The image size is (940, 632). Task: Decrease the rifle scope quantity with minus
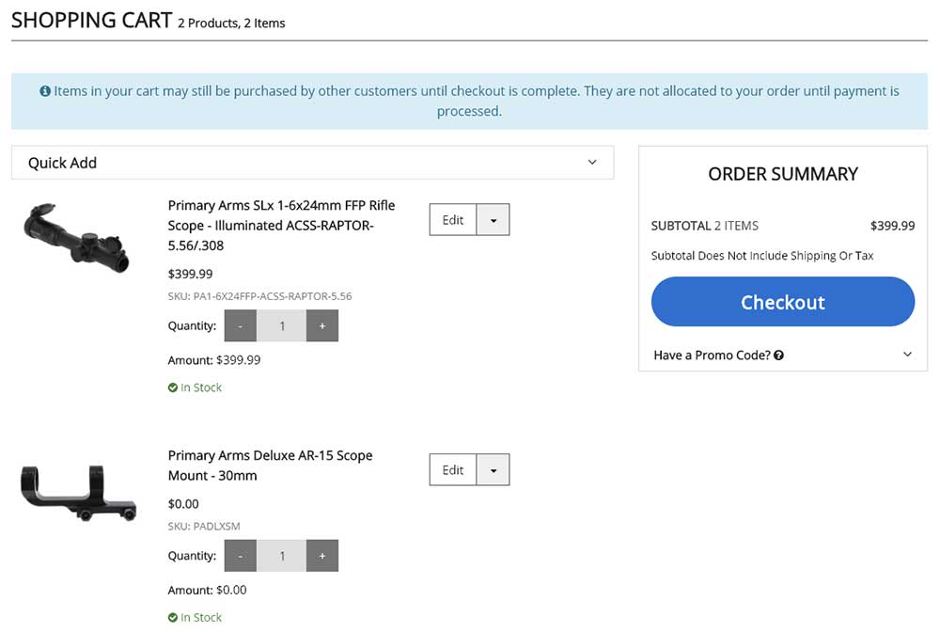tap(241, 325)
